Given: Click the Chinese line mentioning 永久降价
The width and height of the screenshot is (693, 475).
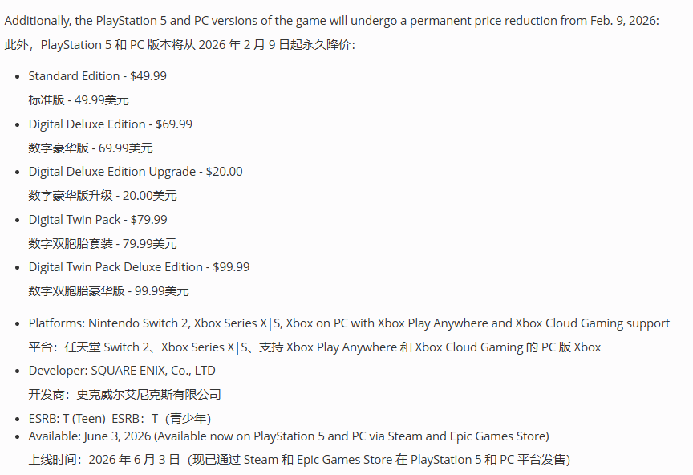Looking at the screenshot, I should (180, 45).
